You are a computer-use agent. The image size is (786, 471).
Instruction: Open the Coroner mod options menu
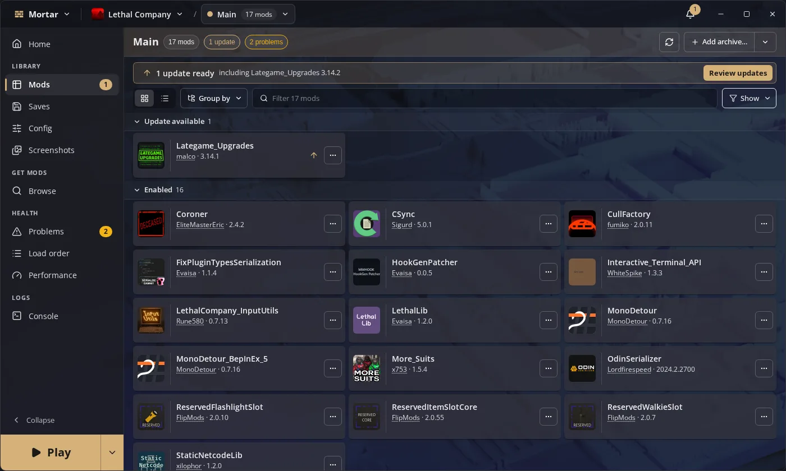pyautogui.click(x=333, y=224)
